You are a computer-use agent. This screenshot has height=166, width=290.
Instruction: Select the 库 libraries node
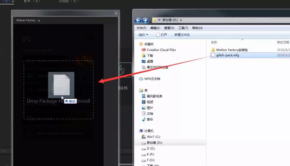[143, 90]
